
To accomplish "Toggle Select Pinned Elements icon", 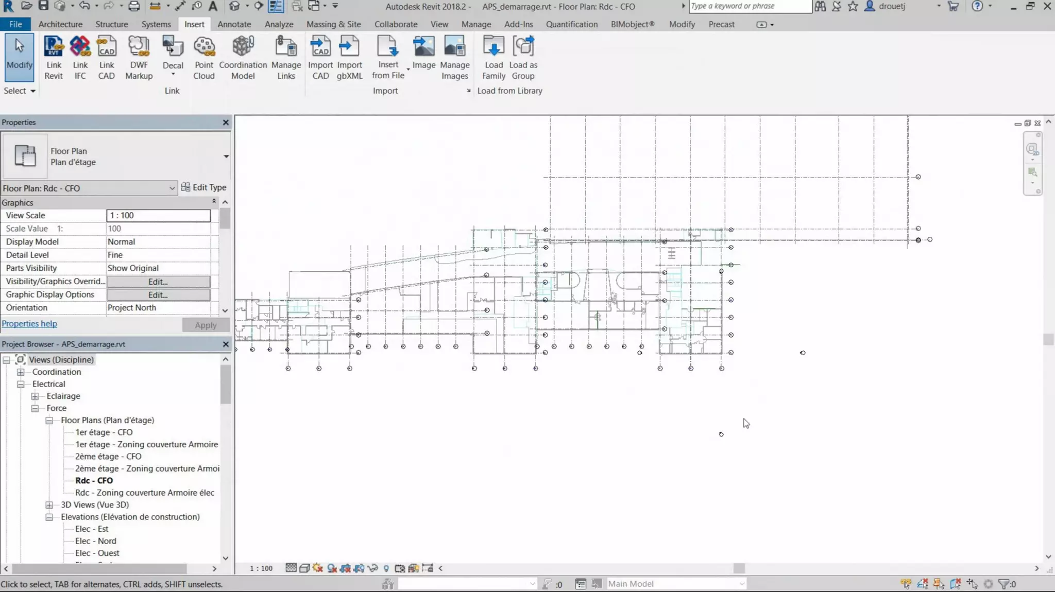I will pyautogui.click(x=939, y=584).
